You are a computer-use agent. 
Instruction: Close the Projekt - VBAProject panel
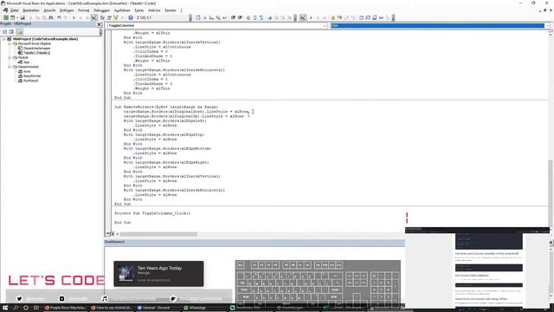[99, 24]
